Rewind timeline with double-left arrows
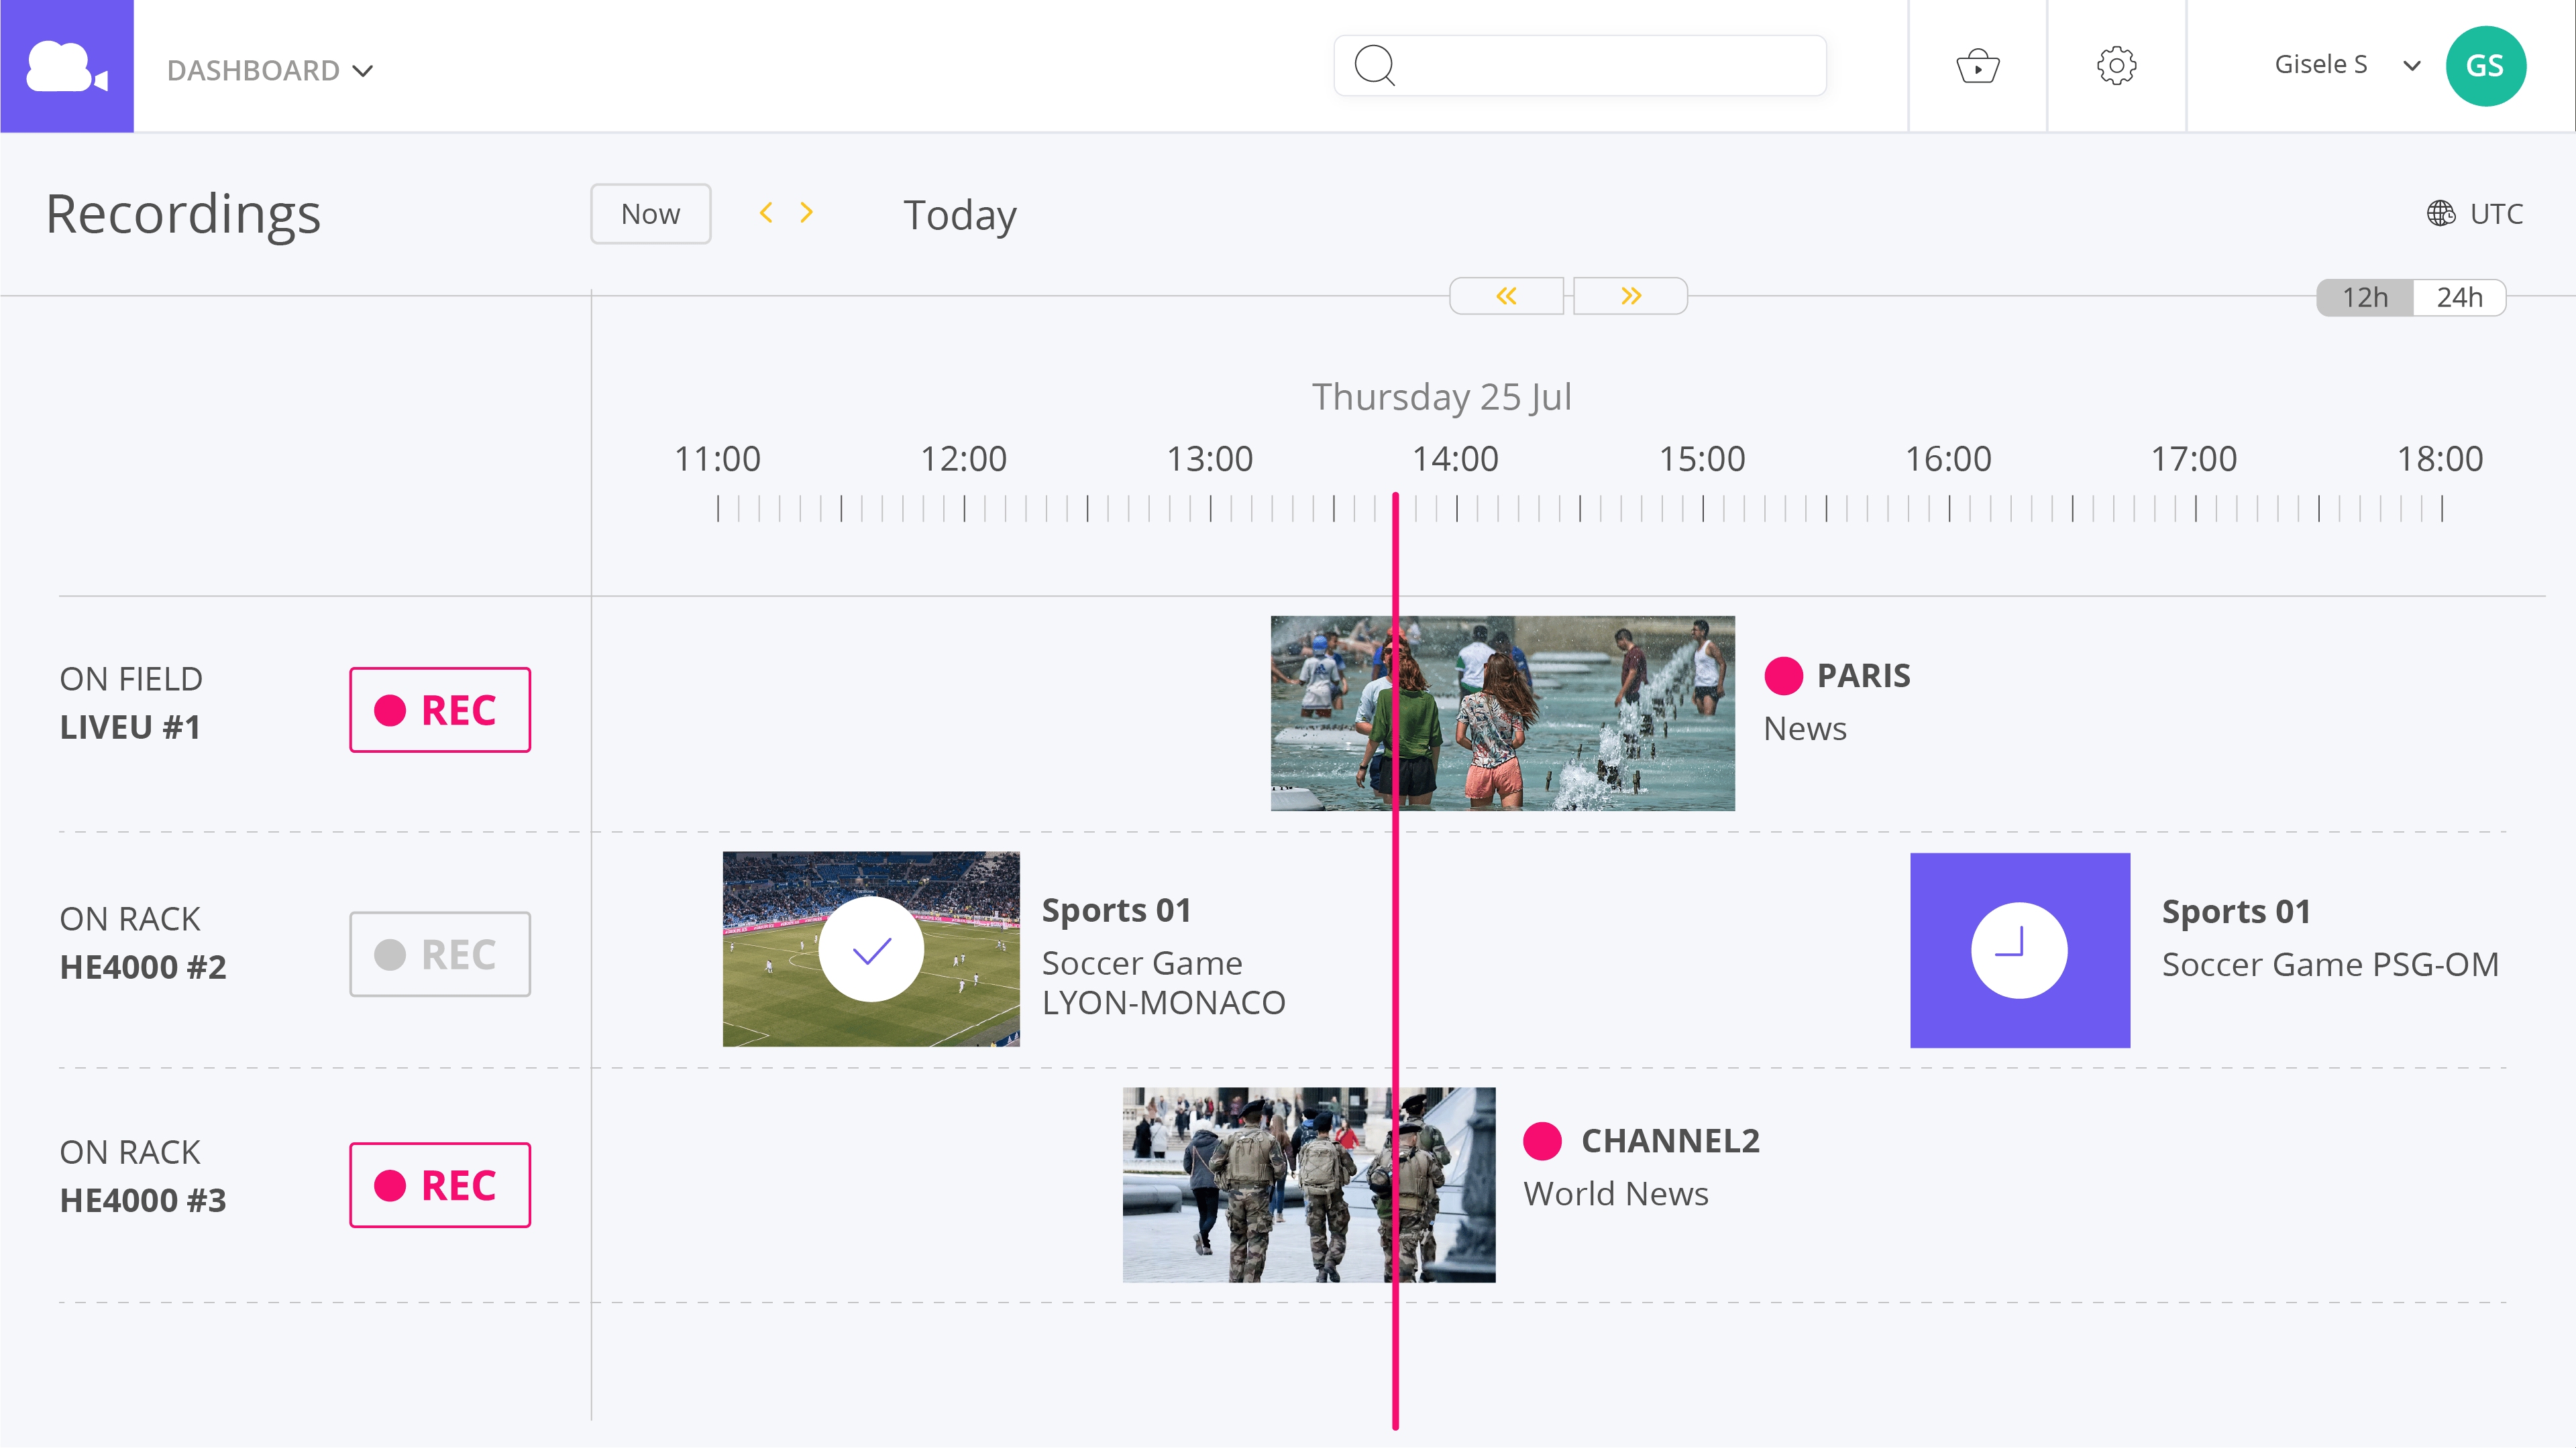 (1506, 296)
